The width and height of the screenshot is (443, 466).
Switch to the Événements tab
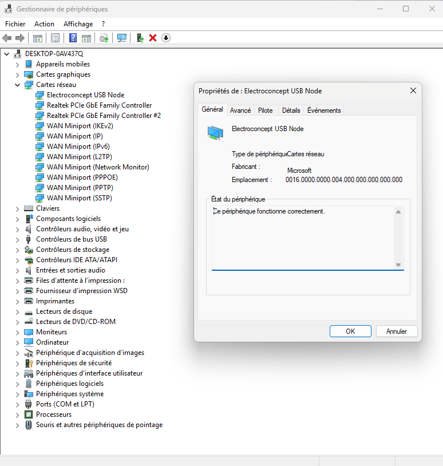(324, 110)
